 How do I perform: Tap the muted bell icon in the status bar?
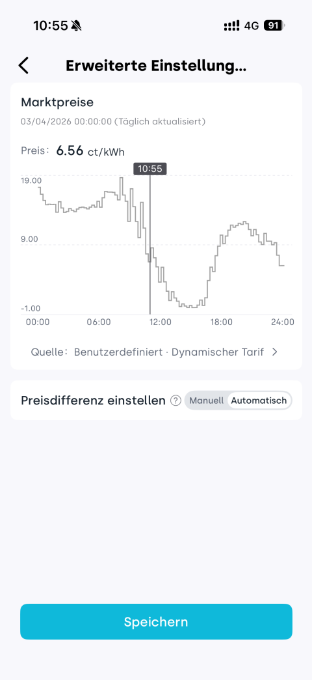point(77,26)
